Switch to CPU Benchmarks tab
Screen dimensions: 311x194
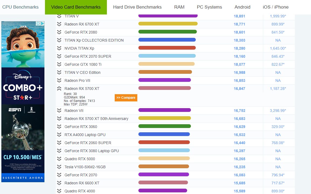[20, 7]
